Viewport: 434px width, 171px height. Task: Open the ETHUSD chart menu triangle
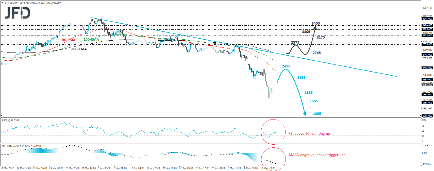point(3,3)
